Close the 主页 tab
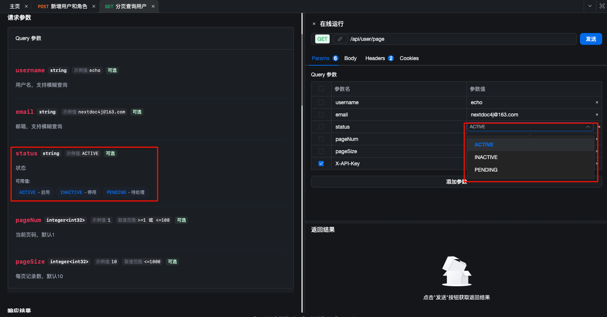The width and height of the screenshot is (607, 317). (x=26, y=6)
